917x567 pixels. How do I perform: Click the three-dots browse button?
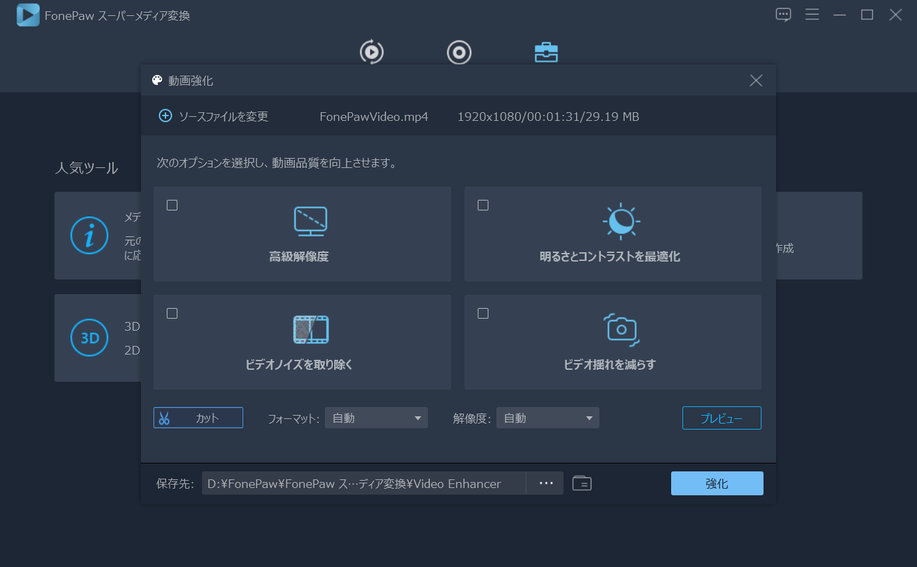coord(546,483)
